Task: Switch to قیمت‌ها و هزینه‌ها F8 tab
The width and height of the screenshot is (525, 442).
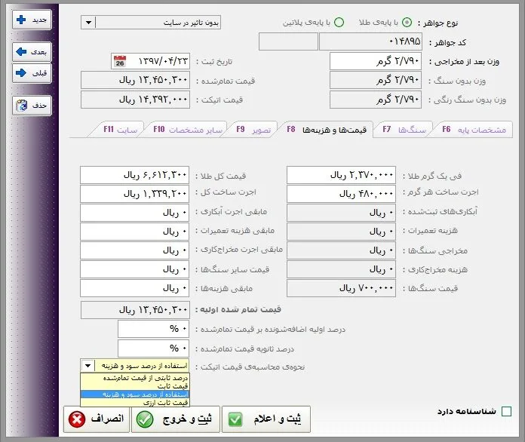Action: pyautogui.click(x=327, y=130)
